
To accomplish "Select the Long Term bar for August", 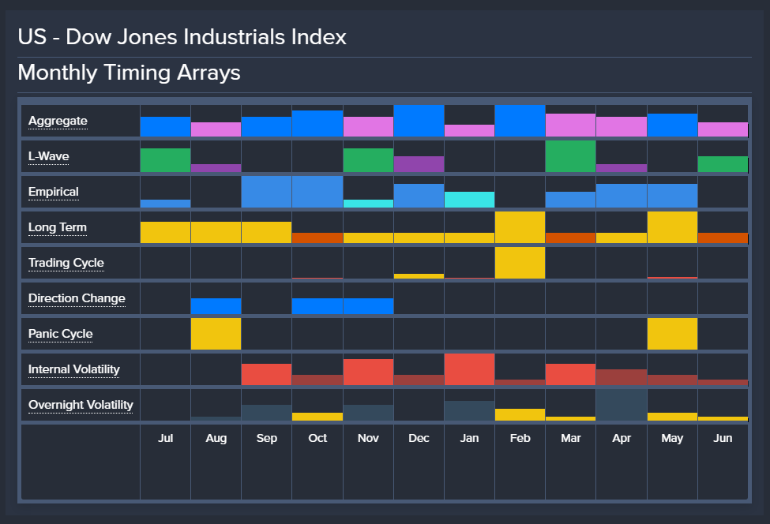I will pos(216,233).
